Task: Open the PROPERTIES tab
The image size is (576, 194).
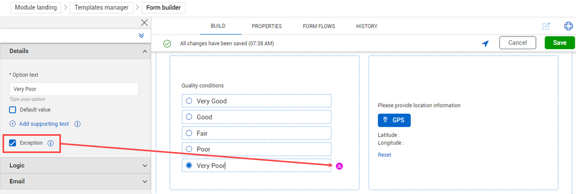Action: [267, 26]
